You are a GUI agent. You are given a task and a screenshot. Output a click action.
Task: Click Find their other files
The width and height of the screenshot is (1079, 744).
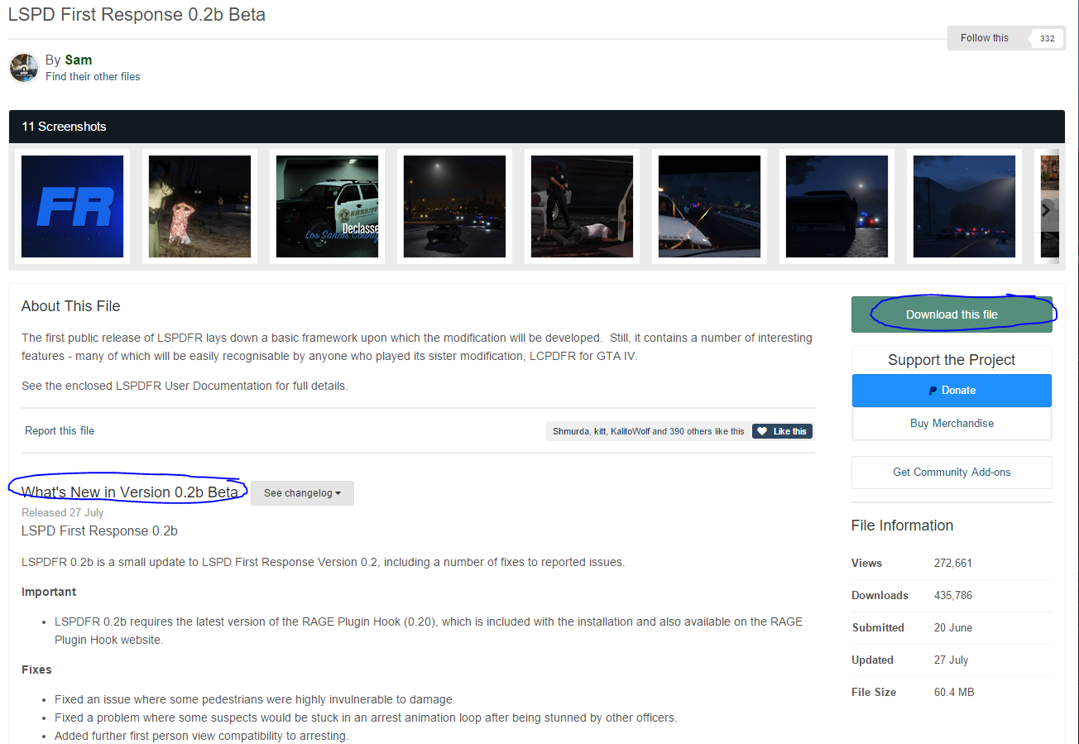[x=93, y=77]
